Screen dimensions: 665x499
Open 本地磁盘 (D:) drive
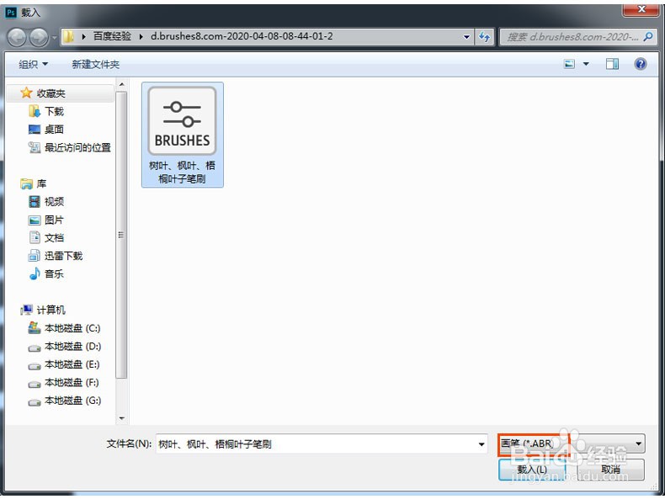[73, 347]
